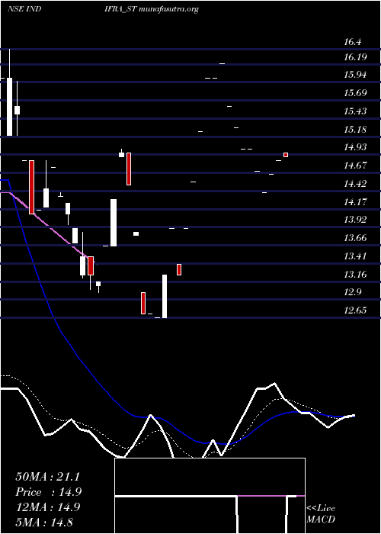Click the 13.16 price axis label
This screenshot has height=534, width=381.
tap(355, 274)
